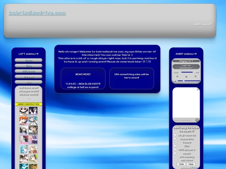
Task: Click the chibi white-haired red-eyed character stamp
Action: pos(24,111)
